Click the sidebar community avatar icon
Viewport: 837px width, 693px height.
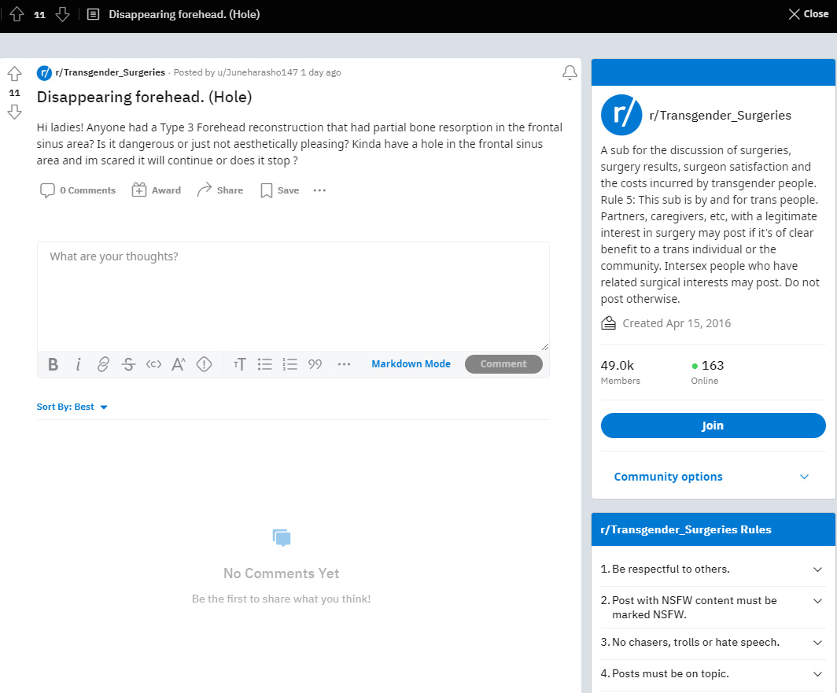pyautogui.click(x=621, y=115)
